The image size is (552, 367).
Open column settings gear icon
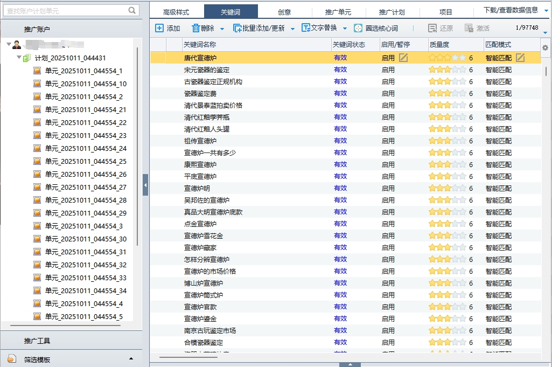(x=545, y=47)
